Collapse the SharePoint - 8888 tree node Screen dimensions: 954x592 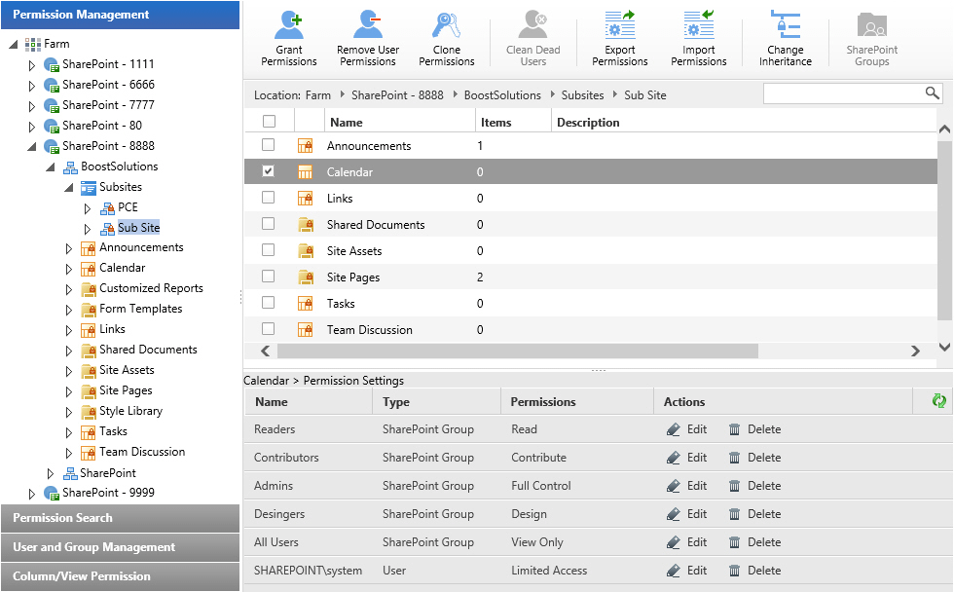tap(32, 145)
